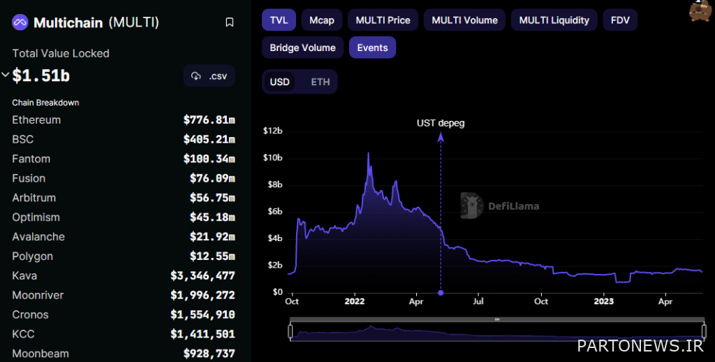
Task: Click the UST depeg event marker dot
Action: tap(441, 293)
